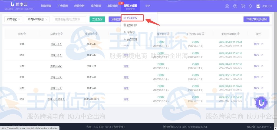Click the green 立即查询 button

pyautogui.click(x=97, y=19)
